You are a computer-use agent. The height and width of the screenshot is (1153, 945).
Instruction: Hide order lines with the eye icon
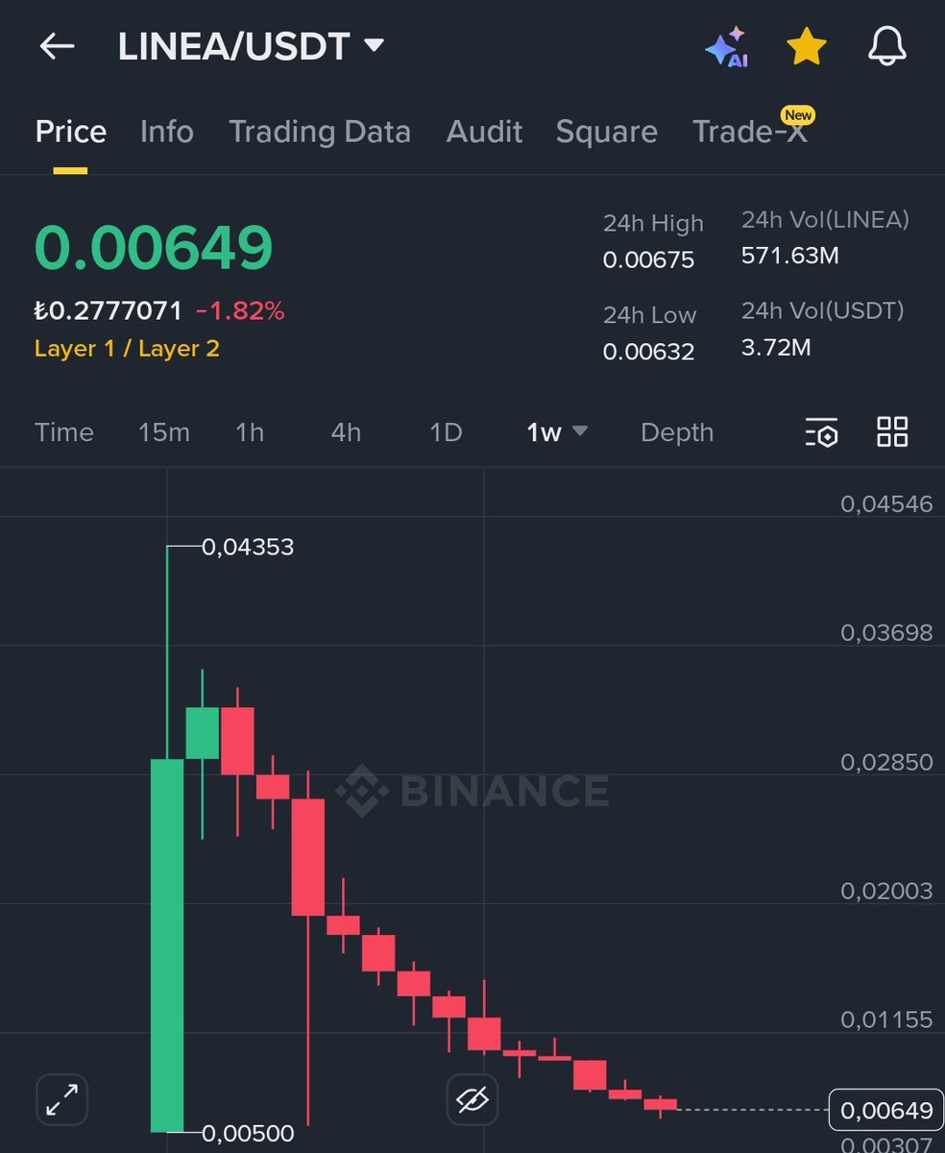click(471, 1101)
